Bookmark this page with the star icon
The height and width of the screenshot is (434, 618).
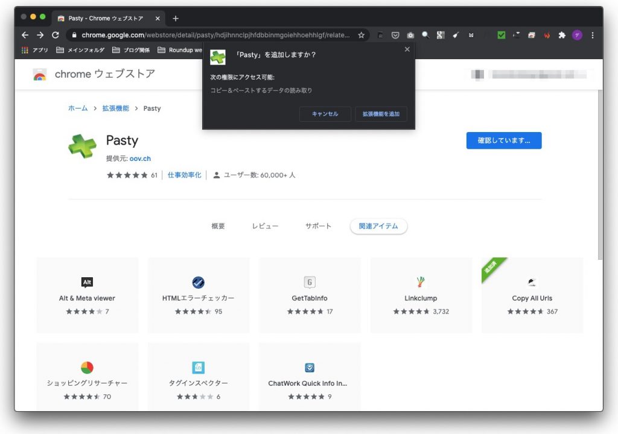click(361, 35)
